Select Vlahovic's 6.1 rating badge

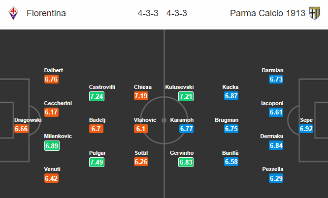point(141,129)
